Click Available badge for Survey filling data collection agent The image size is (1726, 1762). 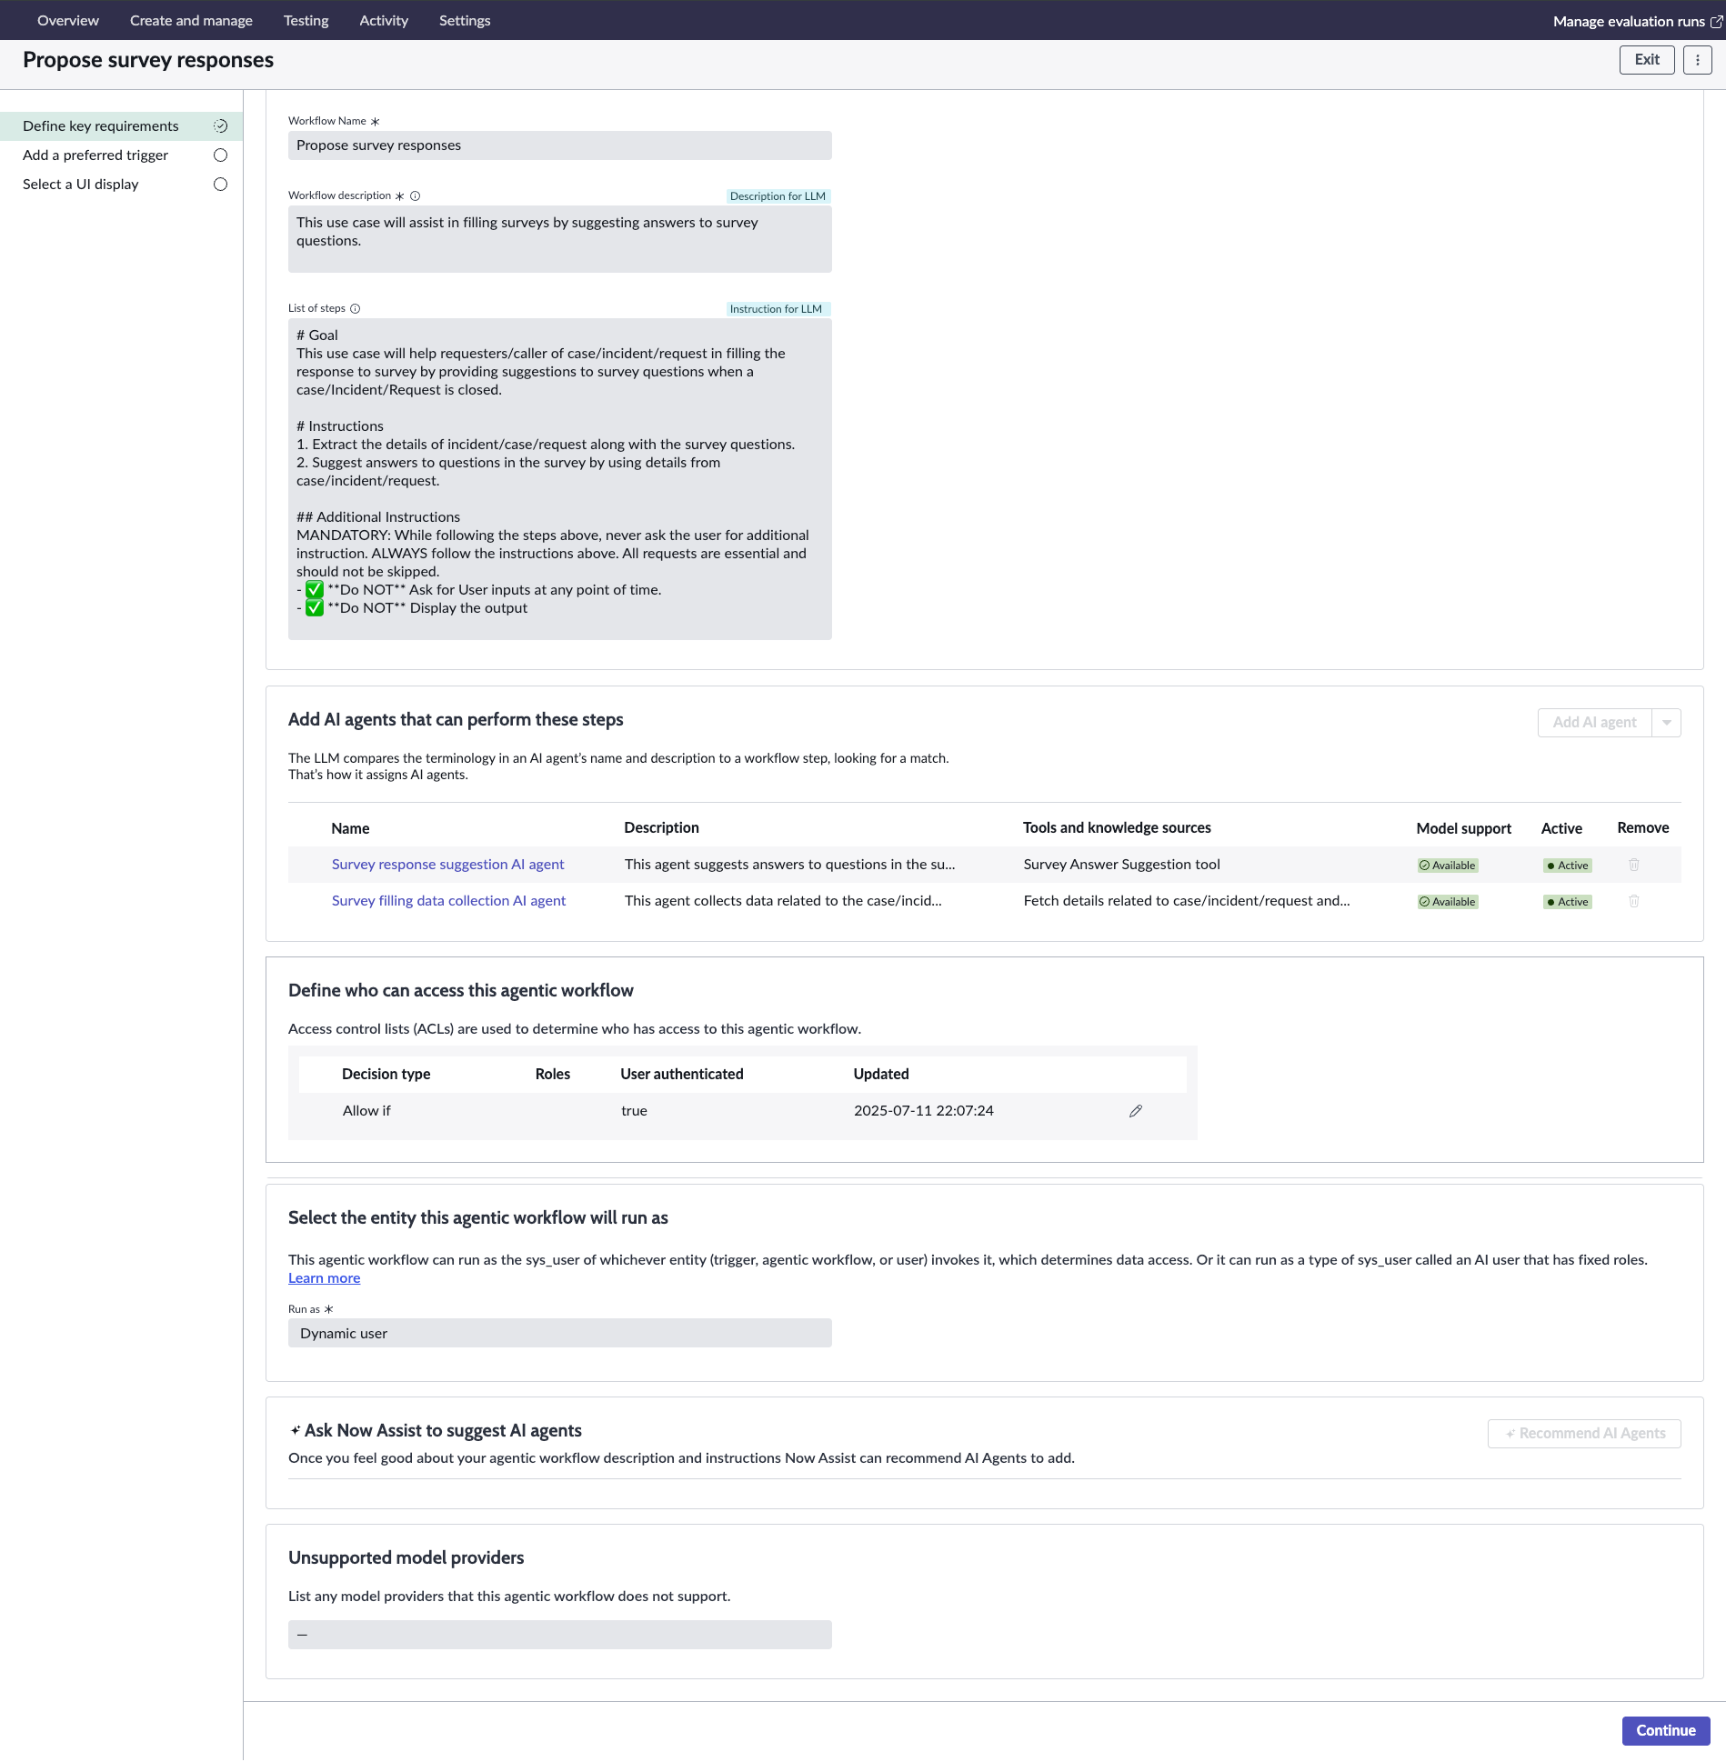1448,902
